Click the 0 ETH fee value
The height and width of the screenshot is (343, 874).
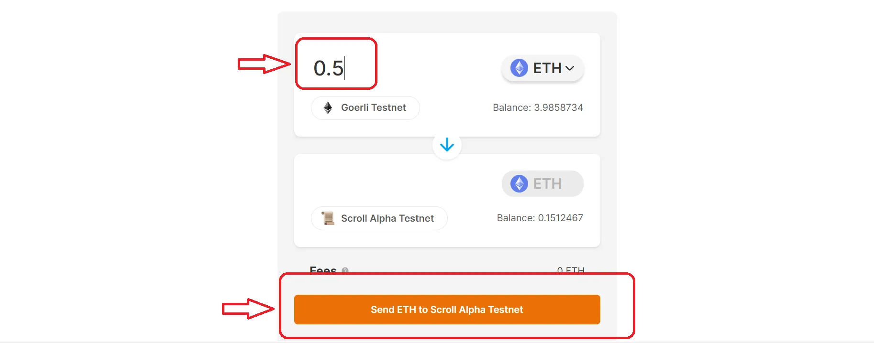[x=570, y=270]
